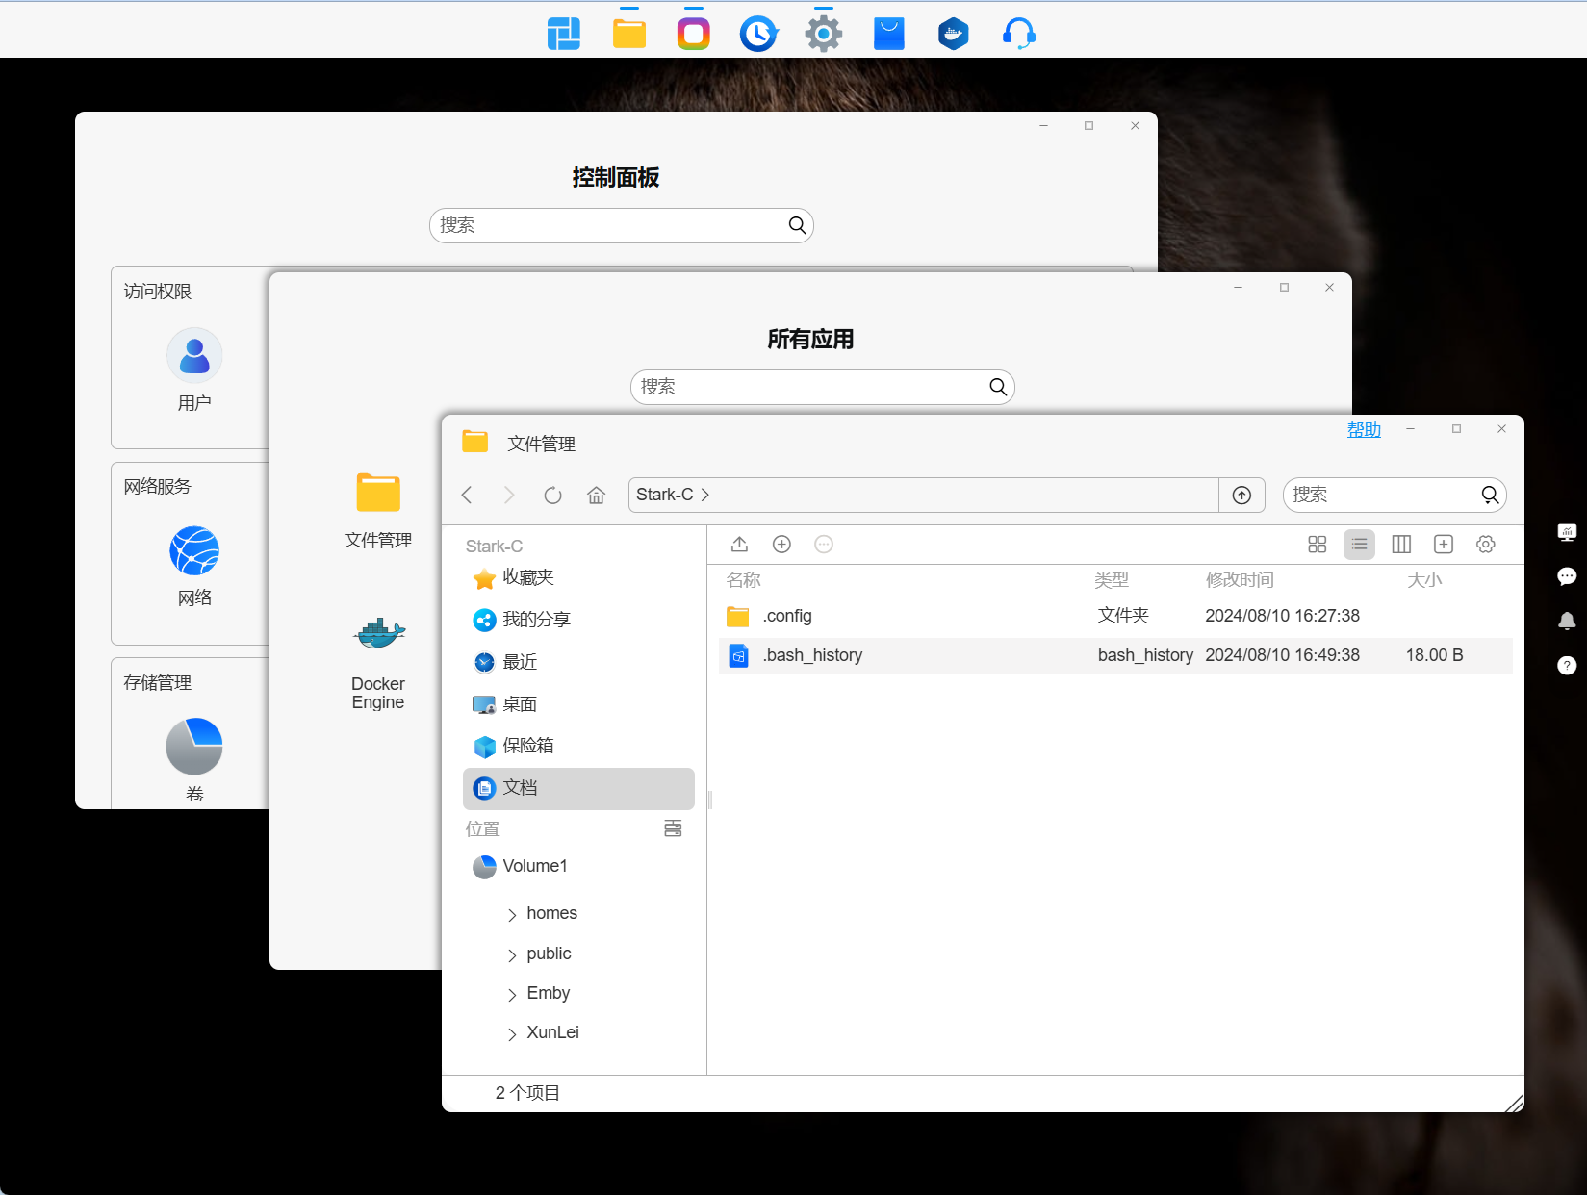Select 收藏夹 in the sidebar
This screenshot has height=1195, width=1587.
578,577
